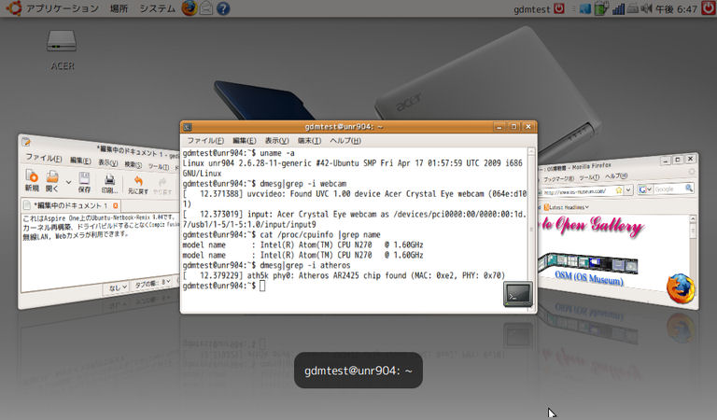Open terminal 表示(V) menu
Viewport: 717px width, 420px height.
pos(276,141)
